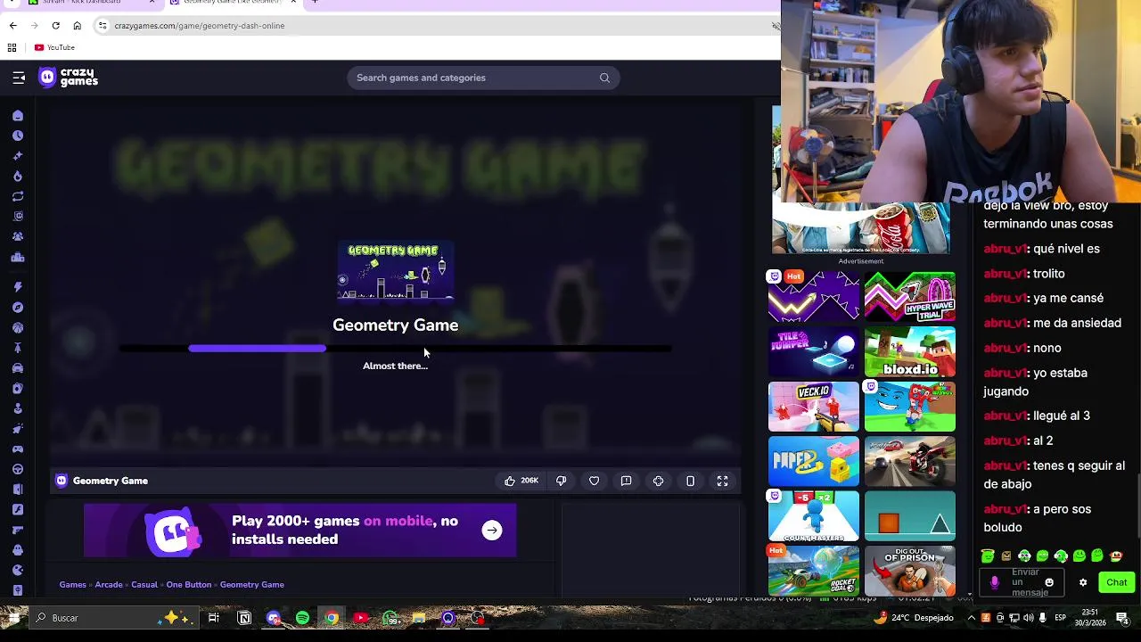Open the gun shooting category in sidebar
Screen dimensions: 1141x642
(x=18, y=530)
